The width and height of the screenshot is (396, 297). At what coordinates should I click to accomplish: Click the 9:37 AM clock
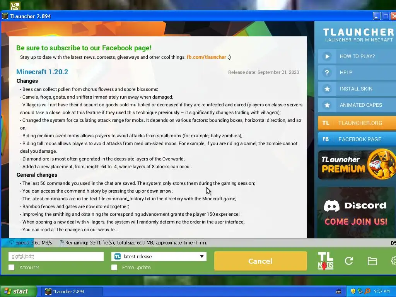coord(382,291)
